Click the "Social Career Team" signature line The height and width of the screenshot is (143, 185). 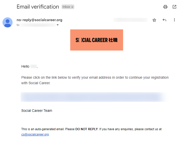37,111
